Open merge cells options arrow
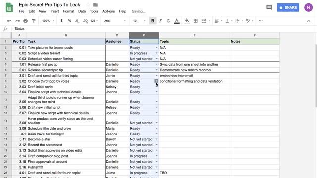Screen dimensions: 317x178 click(x=209, y=21)
